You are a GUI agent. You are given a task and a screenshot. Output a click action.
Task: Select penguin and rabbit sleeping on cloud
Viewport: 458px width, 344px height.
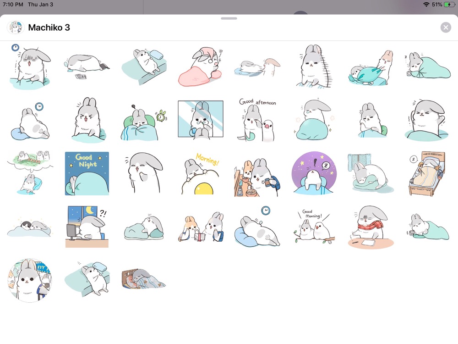pyautogui.click(x=29, y=227)
